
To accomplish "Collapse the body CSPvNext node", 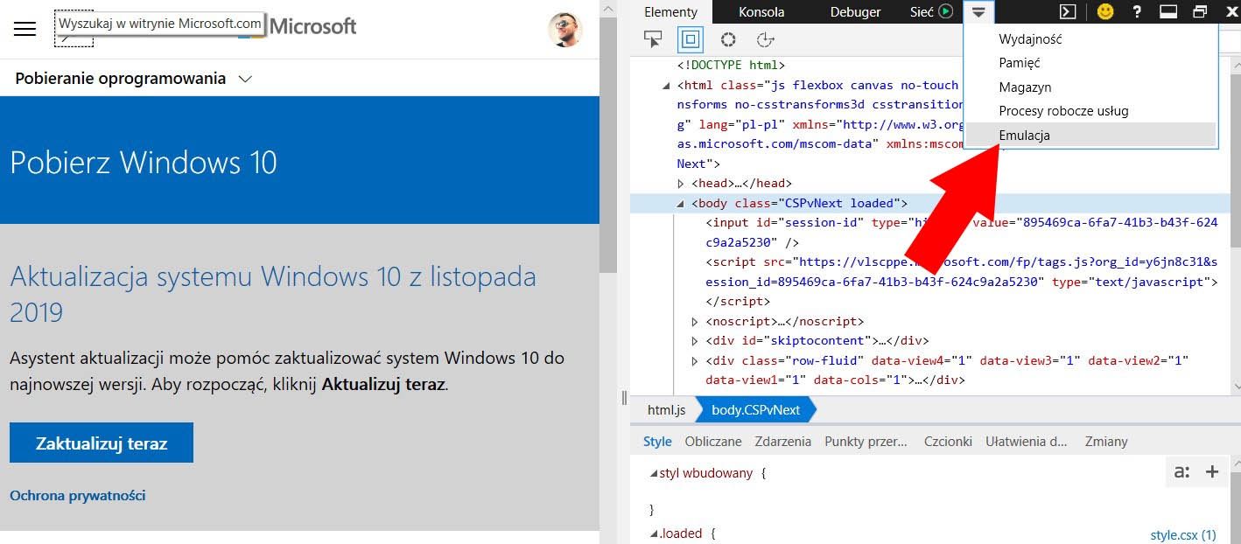I will [x=682, y=204].
